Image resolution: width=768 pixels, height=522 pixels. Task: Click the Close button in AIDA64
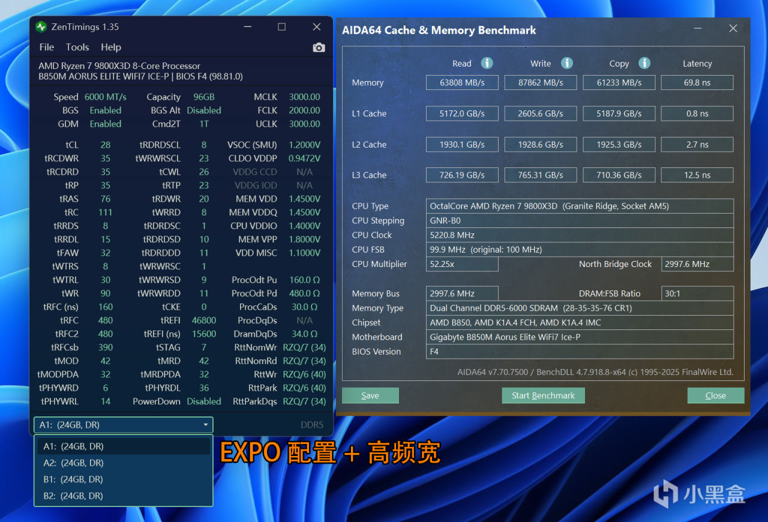(716, 395)
